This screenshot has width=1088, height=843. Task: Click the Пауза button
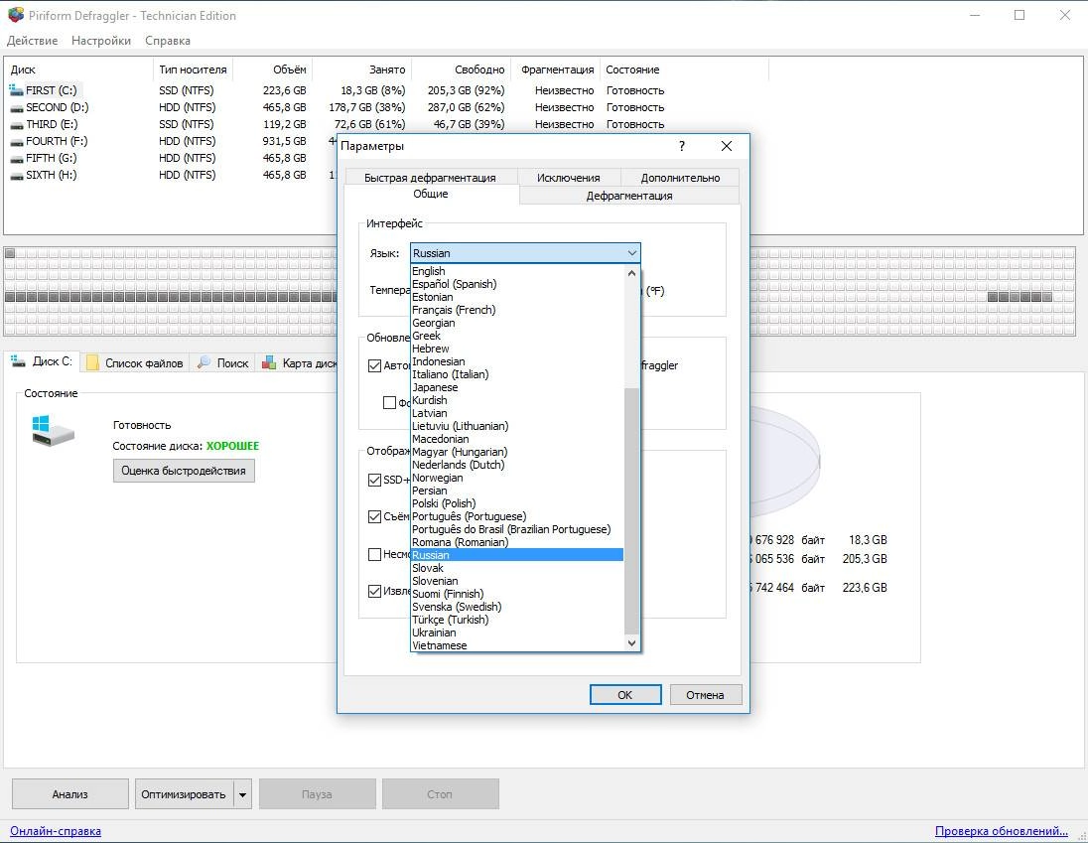317,794
